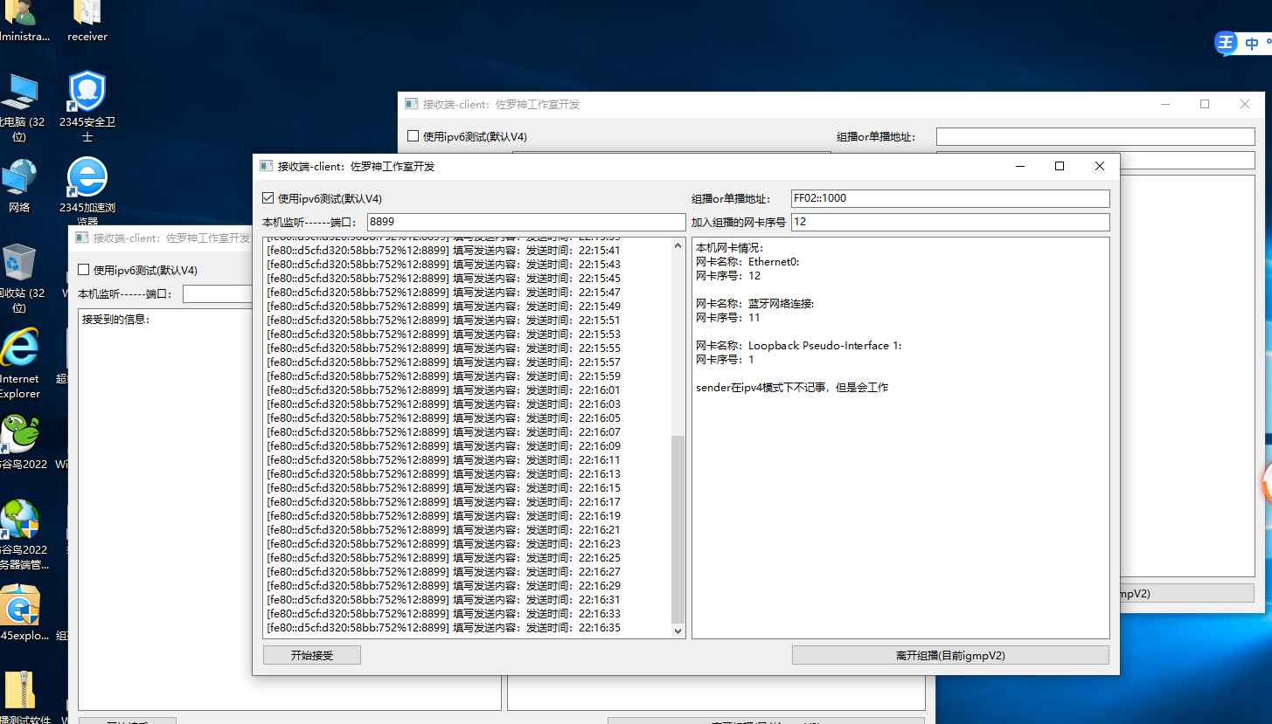Screen dimensions: 1272x724
Task: Click the message log scroll-down arrow
Action: 678,630
